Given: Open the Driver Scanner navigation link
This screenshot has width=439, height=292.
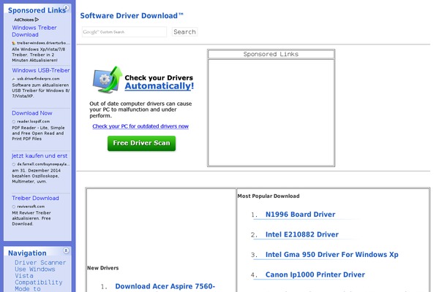Looking at the screenshot, I should pos(40,263).
